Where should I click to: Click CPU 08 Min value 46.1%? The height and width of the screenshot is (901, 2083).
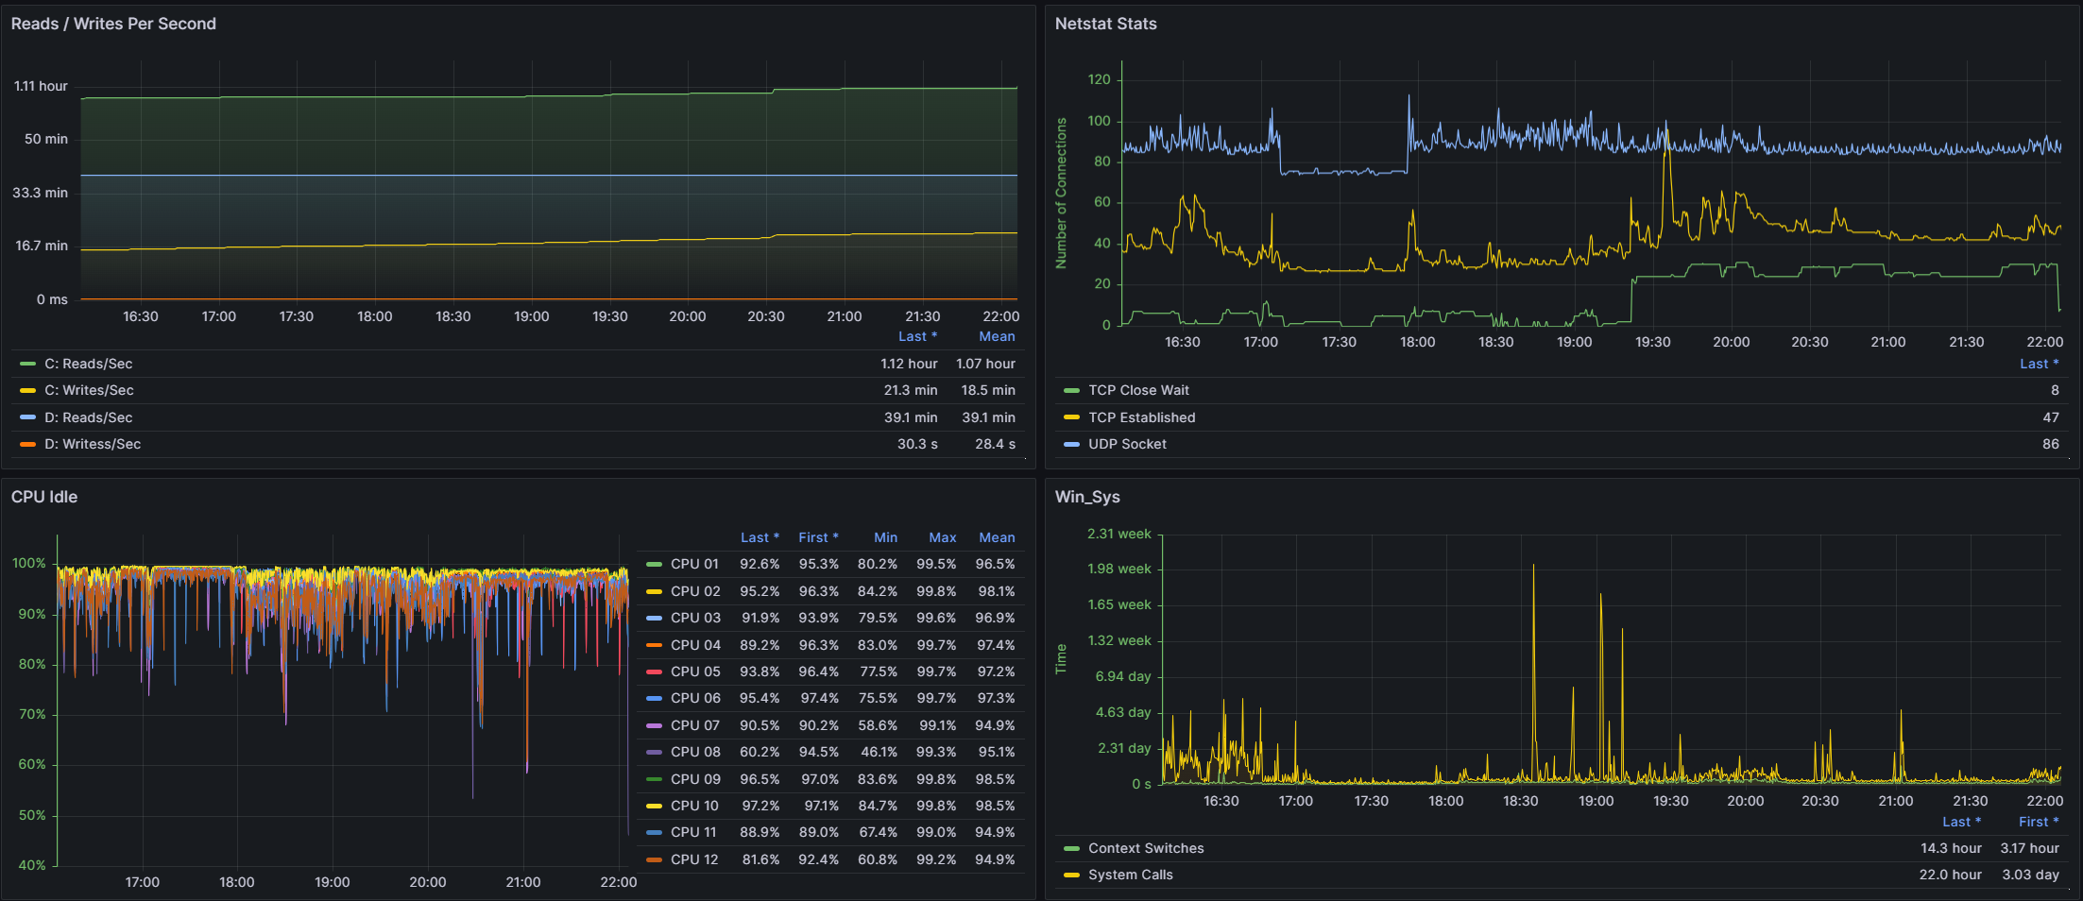click(x=879, y=752)
